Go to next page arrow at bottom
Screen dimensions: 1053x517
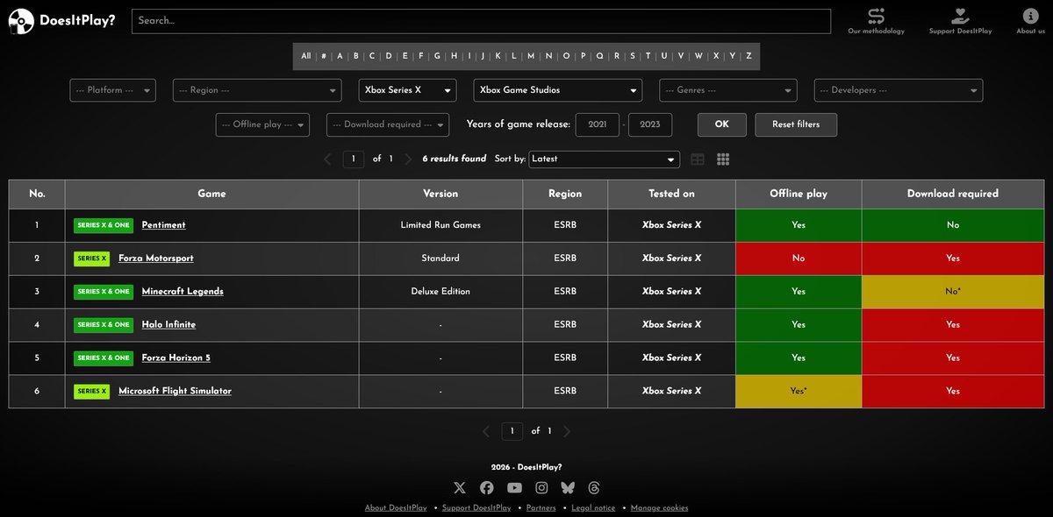[567, 431]
